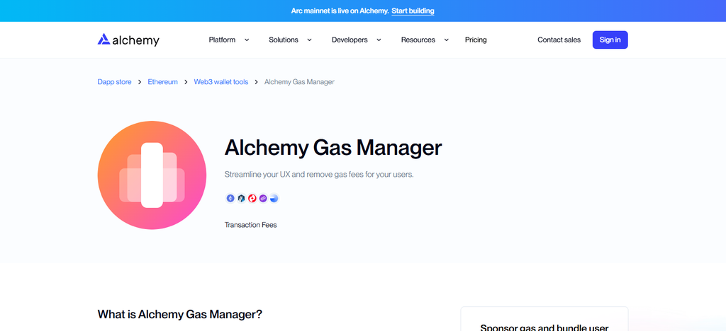This screenshot has width=726, height=331.
Task: Click the Base blue chain icon
Action: tap(274, 199)
